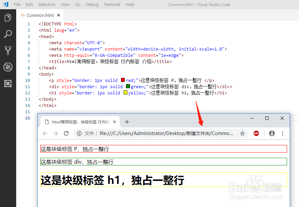
Task: Open the Extensions view in VS Code
Action: pyautogui.click(x=8, y=84)
